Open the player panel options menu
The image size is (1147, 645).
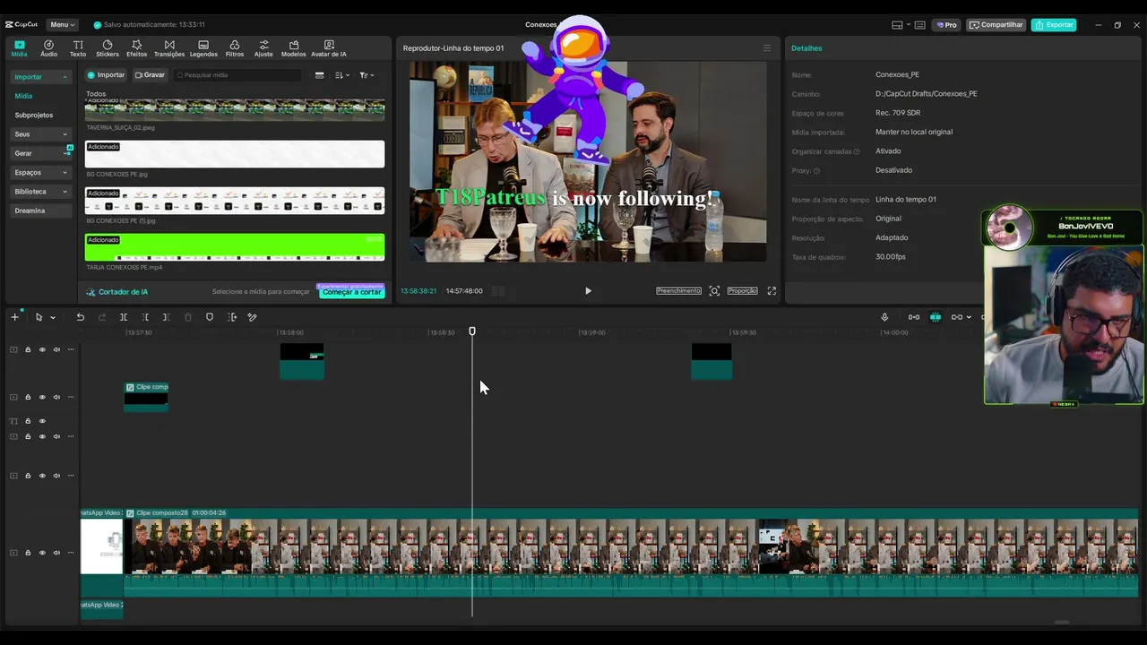(766, 48)
